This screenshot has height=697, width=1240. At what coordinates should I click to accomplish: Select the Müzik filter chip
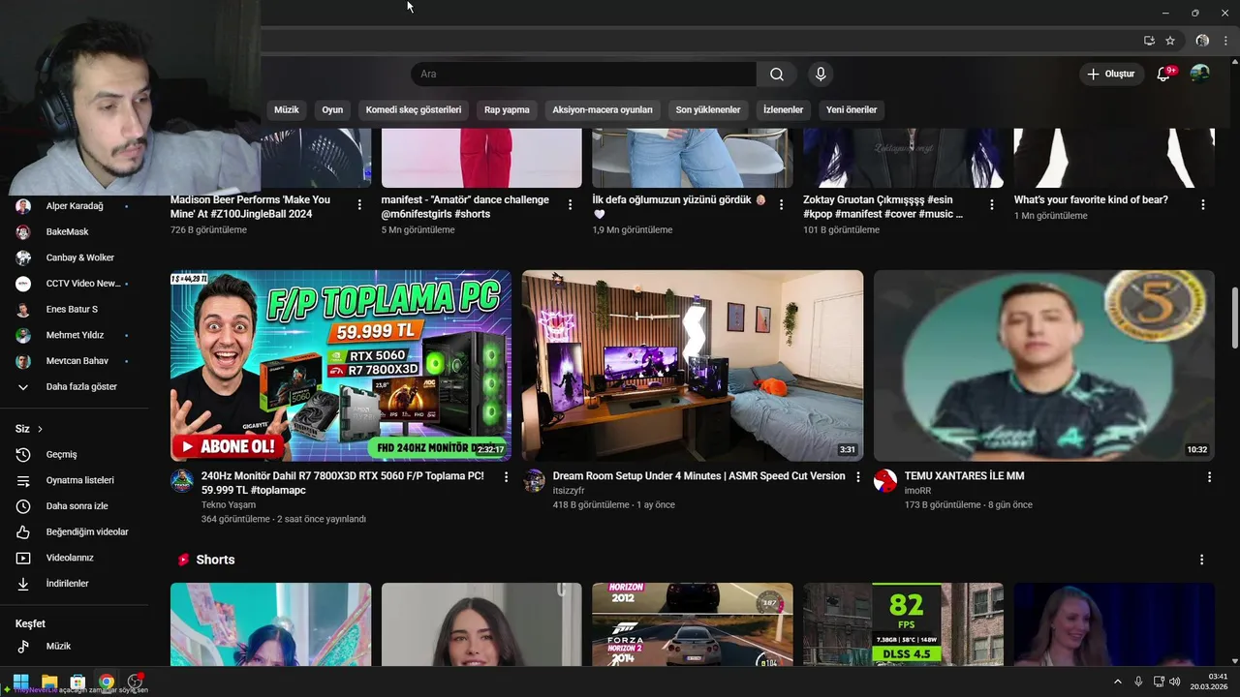pos(287,110)
